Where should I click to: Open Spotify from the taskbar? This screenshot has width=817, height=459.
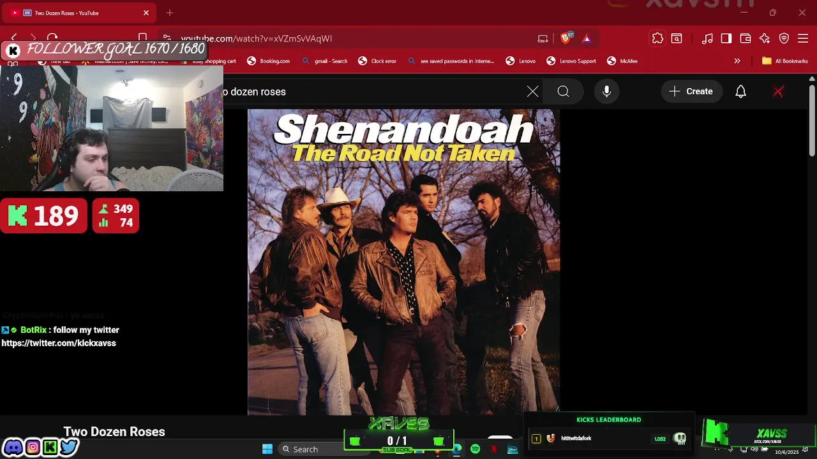[475, 449]
